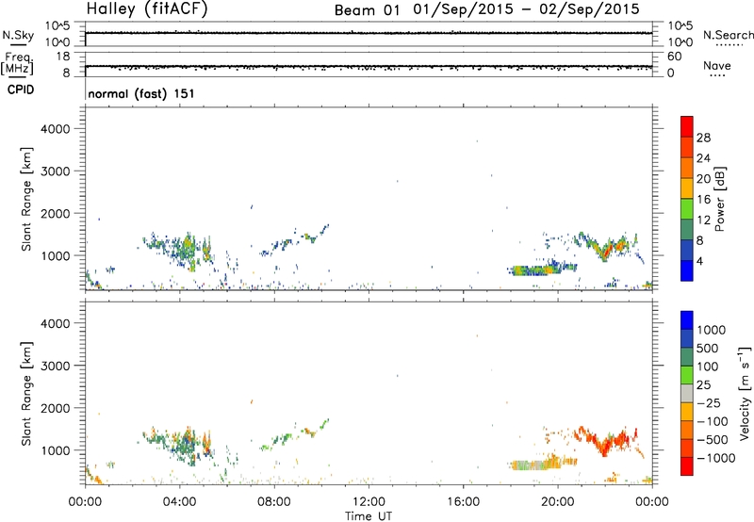This screenshot has width=754, height=522.
Task: Click the '28' label on the Power color bar
Action: (703, 138)
